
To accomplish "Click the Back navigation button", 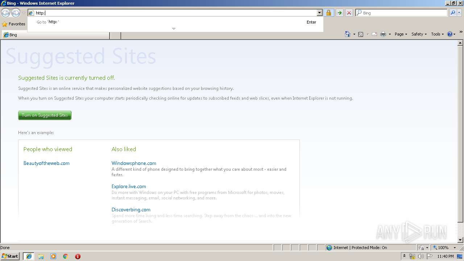I will pyautogui.click(x=5, y=13).
